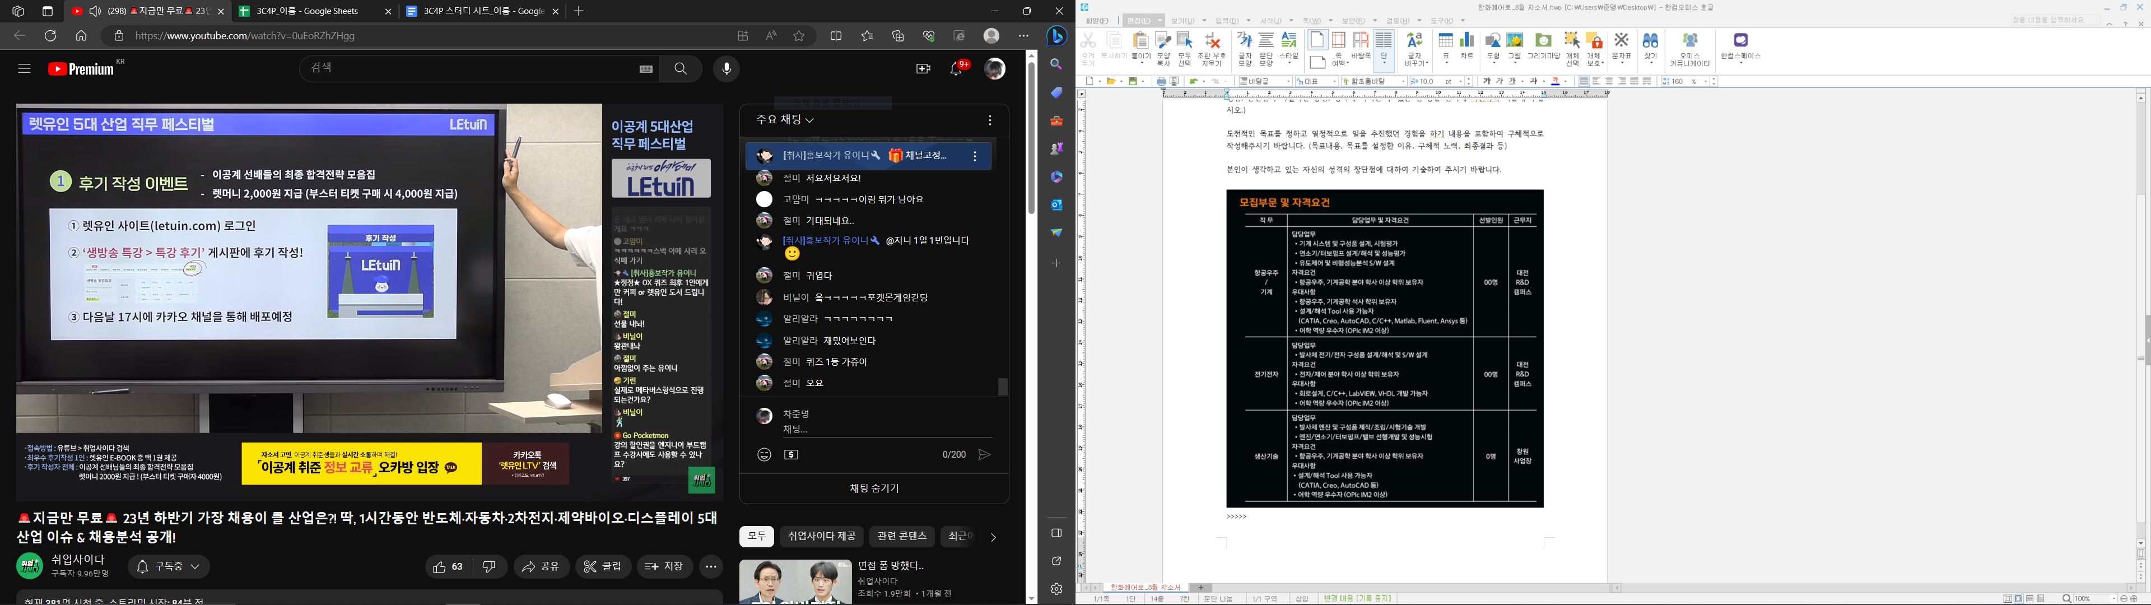Open the zoom 100% dropdown in status bar
The width and height of the screenshot is (2151, 605).
point(2114,599)
